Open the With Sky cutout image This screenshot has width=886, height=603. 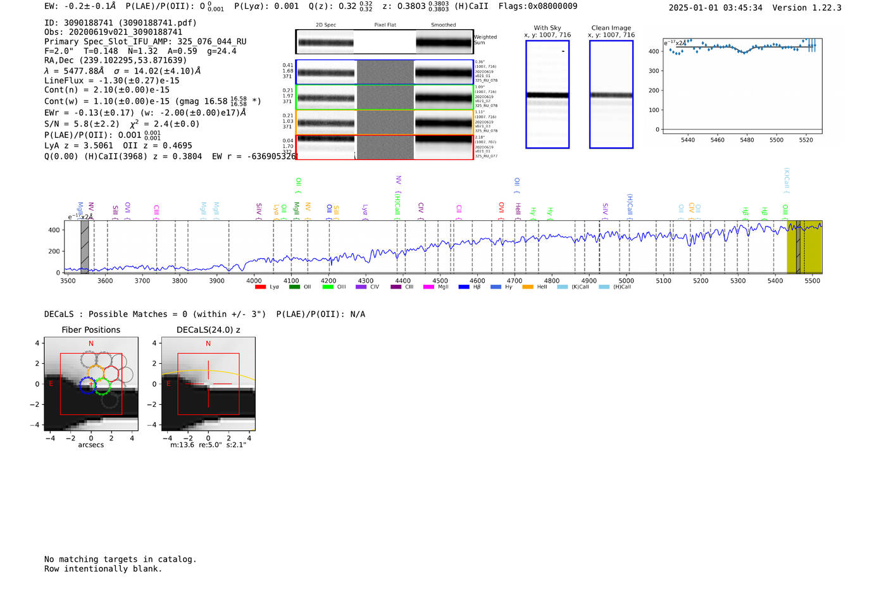point(547,94)
